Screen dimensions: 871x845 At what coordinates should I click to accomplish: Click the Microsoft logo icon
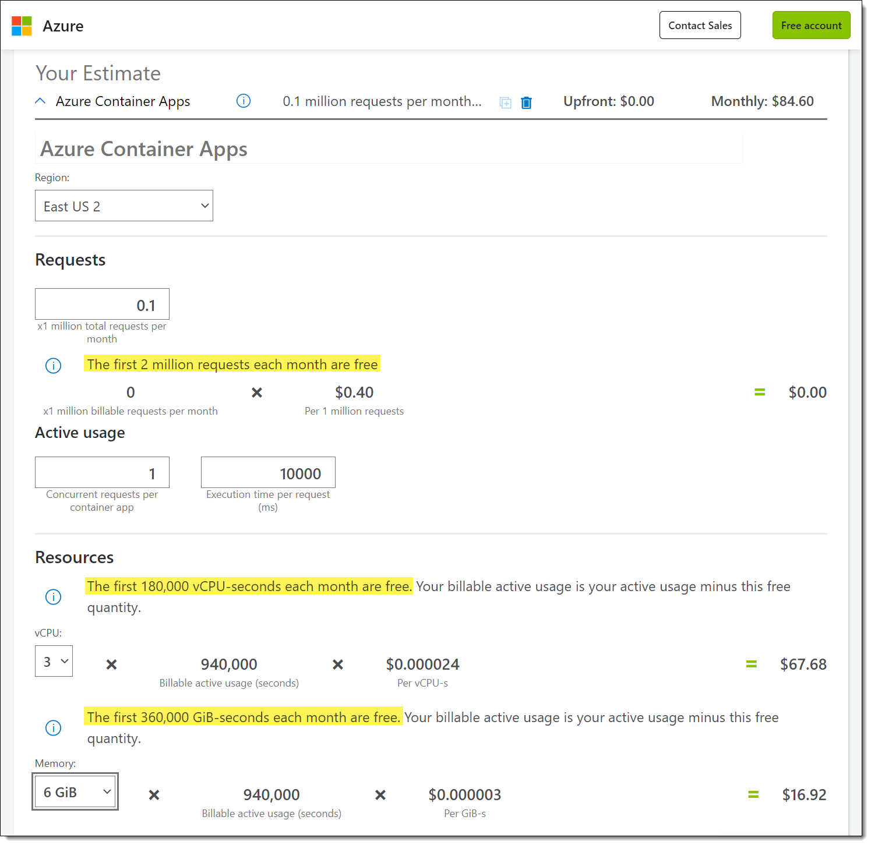click(x=22, y=26)
